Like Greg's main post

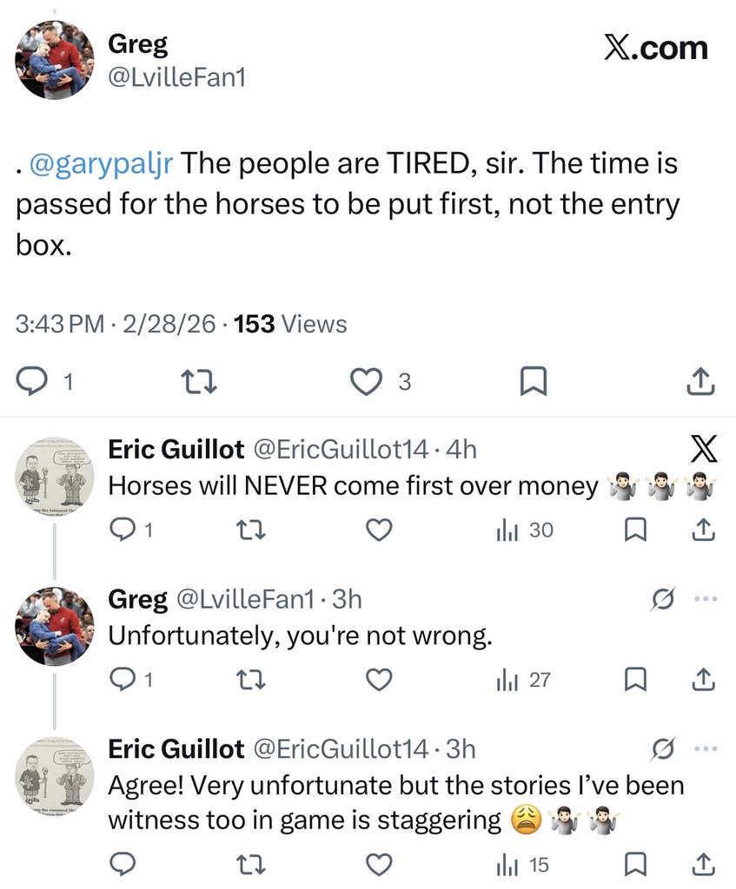tap(367, 380)
